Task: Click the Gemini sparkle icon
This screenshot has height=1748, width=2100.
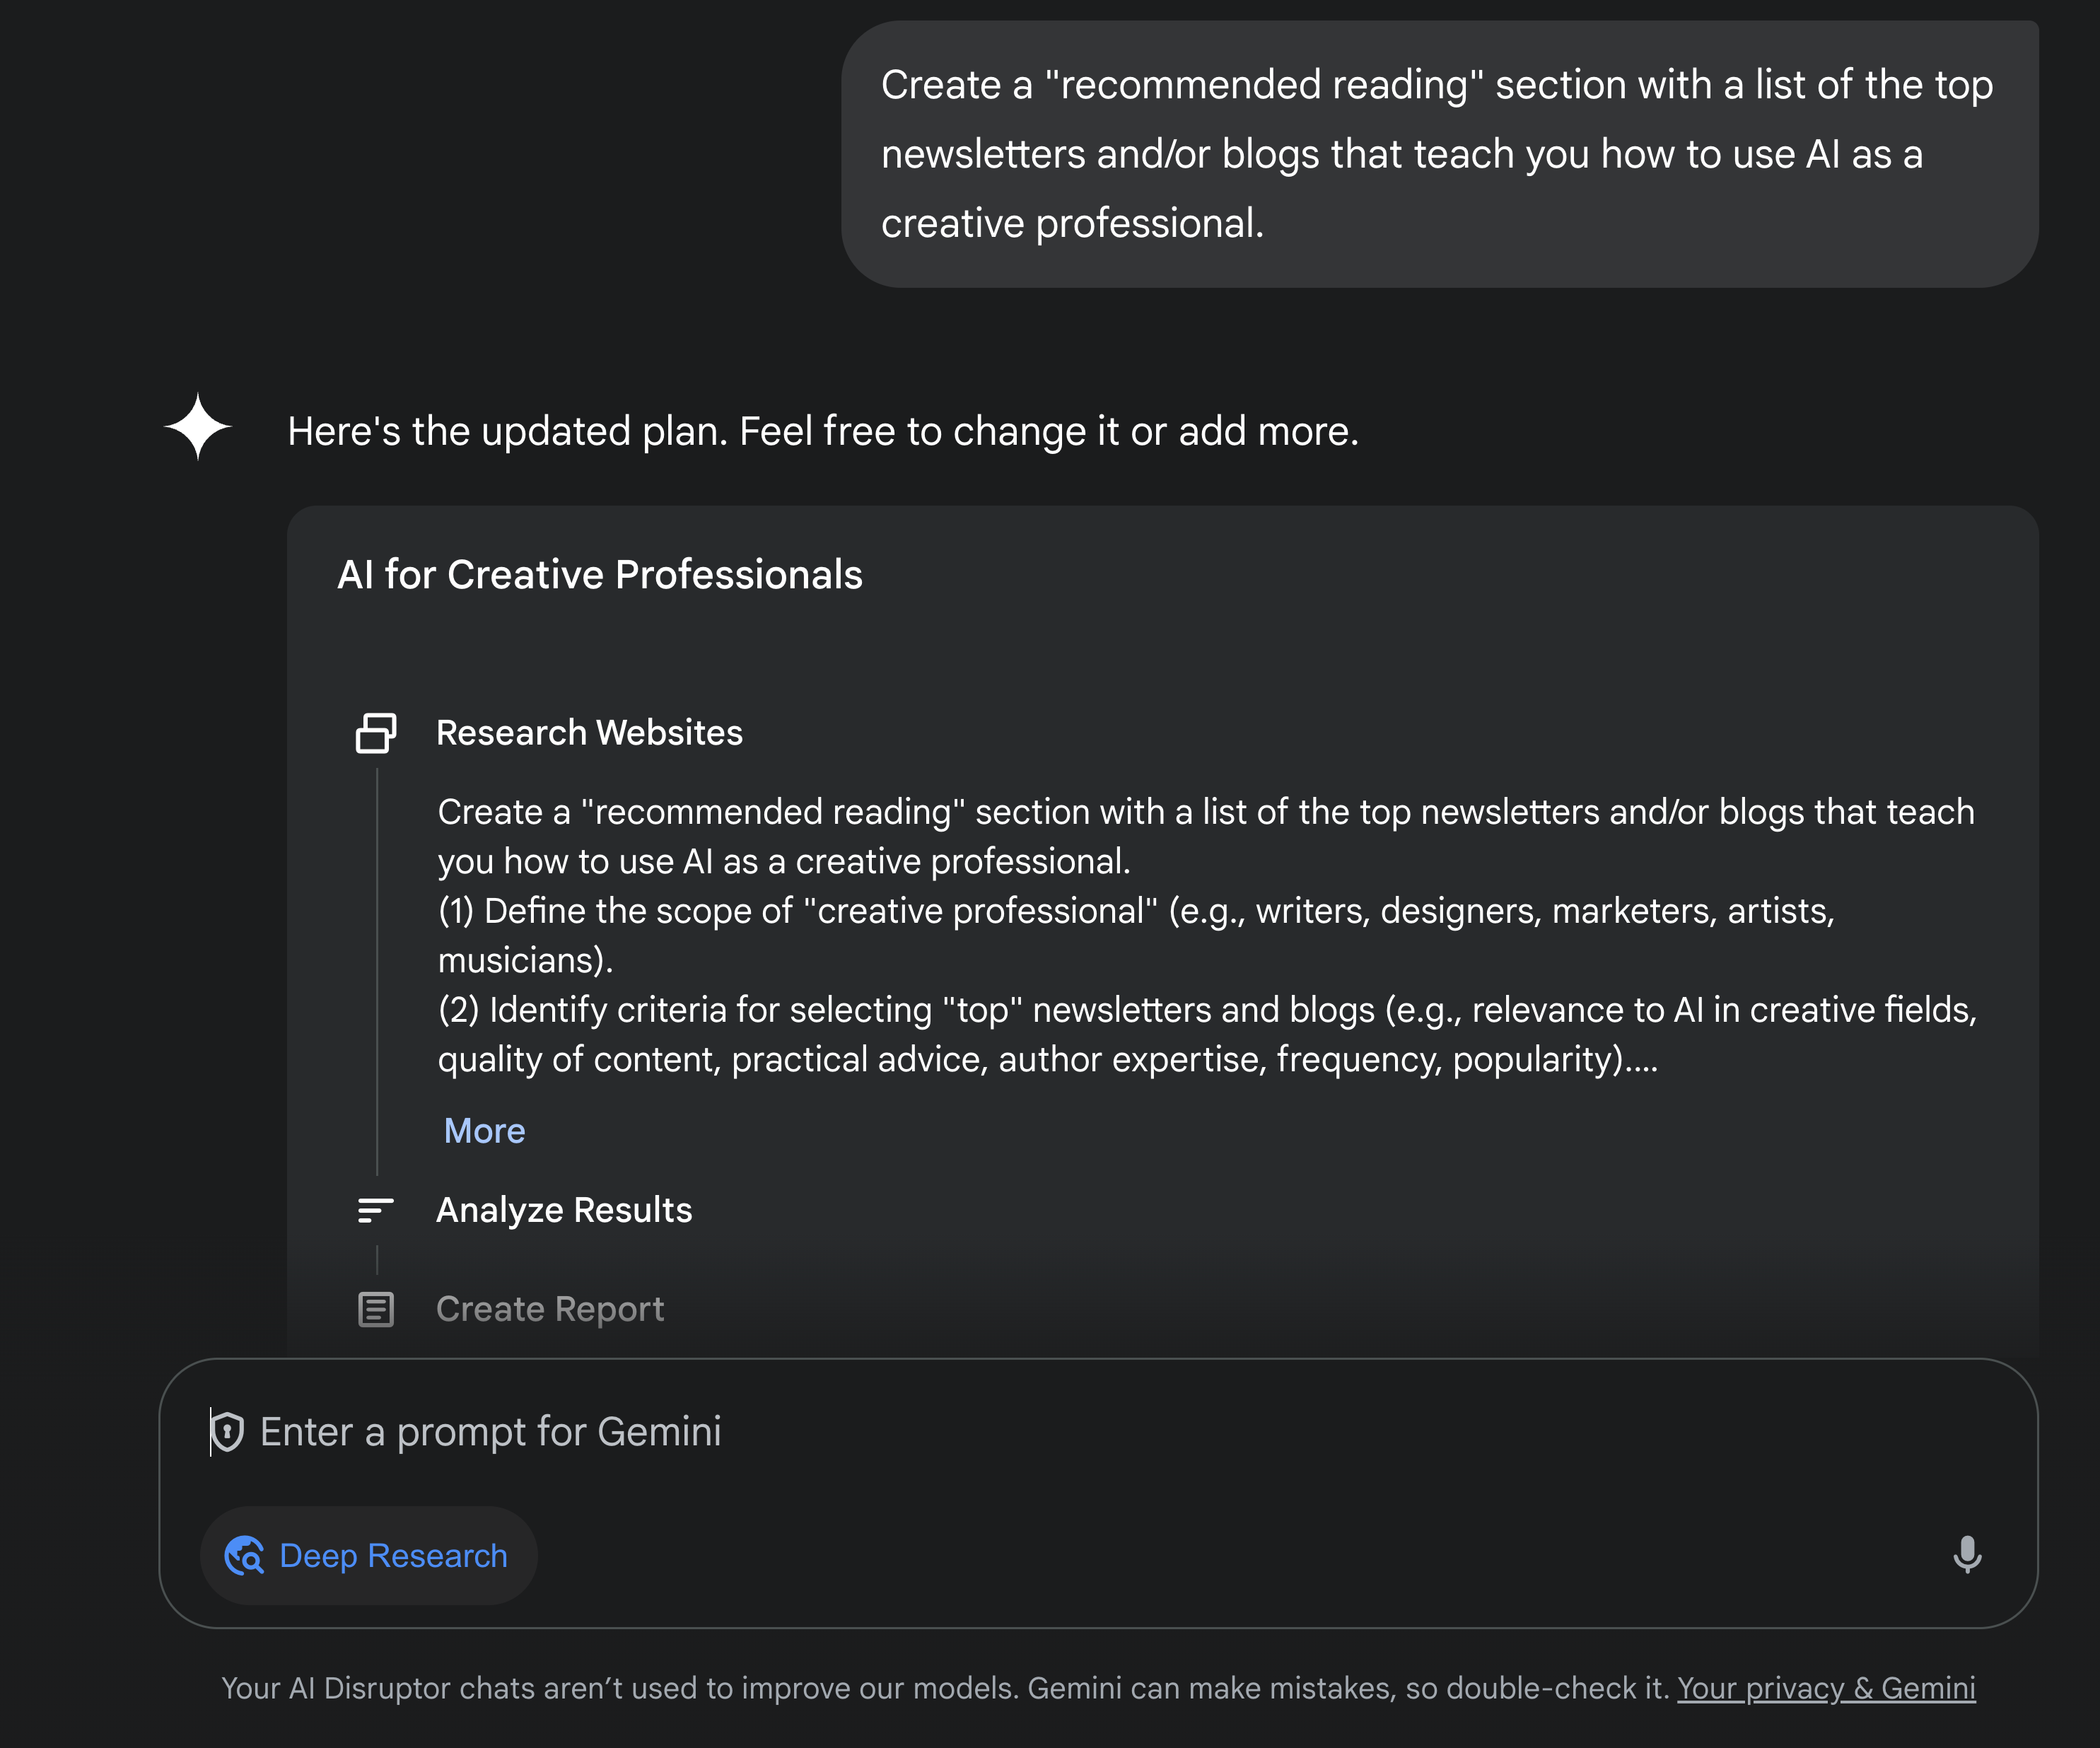Action: tap(198, 427)
